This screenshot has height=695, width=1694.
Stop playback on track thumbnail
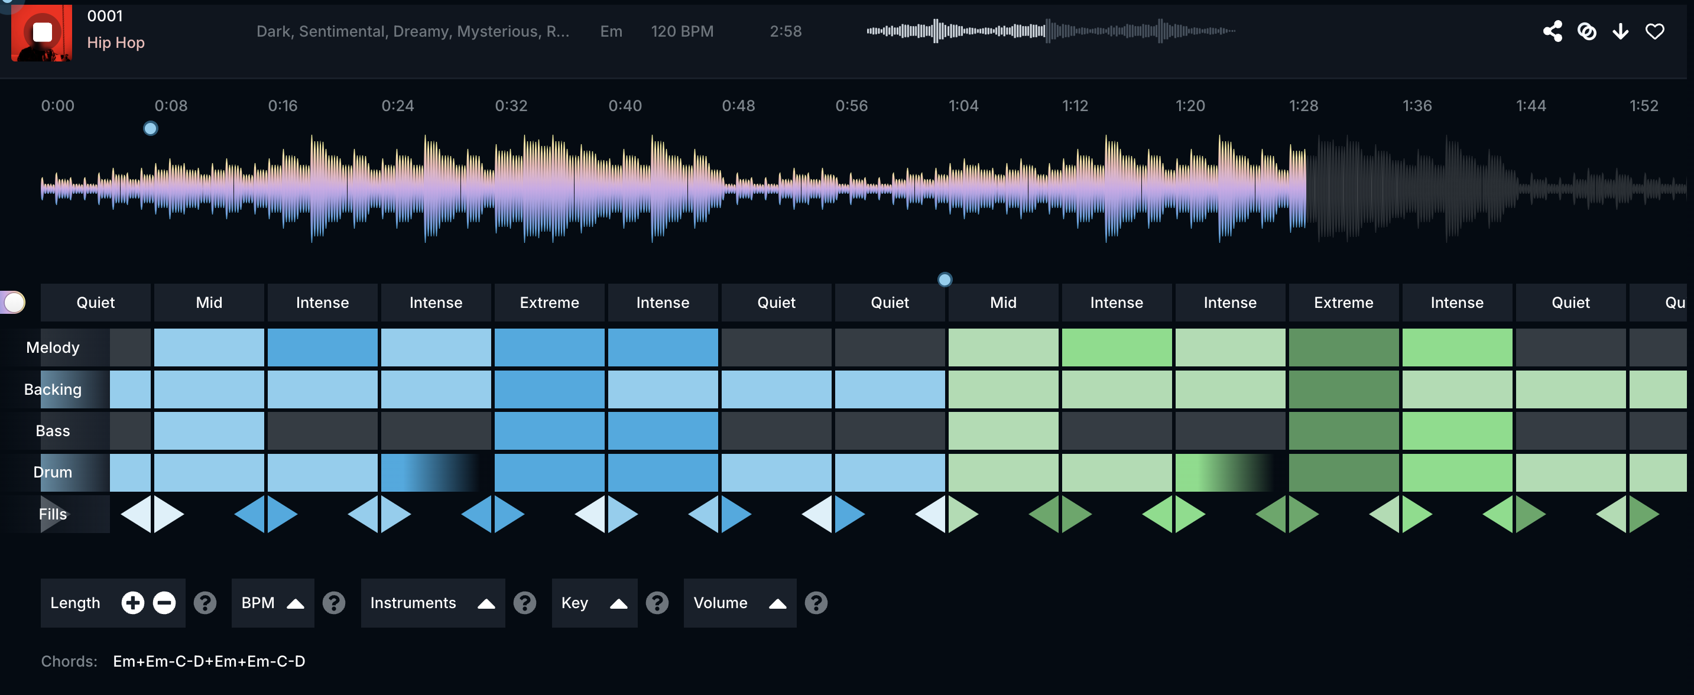click(42, 33)
